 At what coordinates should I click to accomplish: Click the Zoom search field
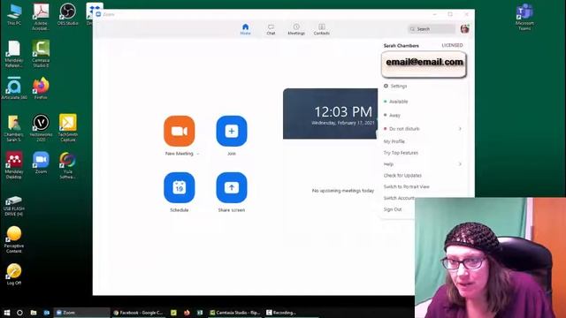pos(432,29)
